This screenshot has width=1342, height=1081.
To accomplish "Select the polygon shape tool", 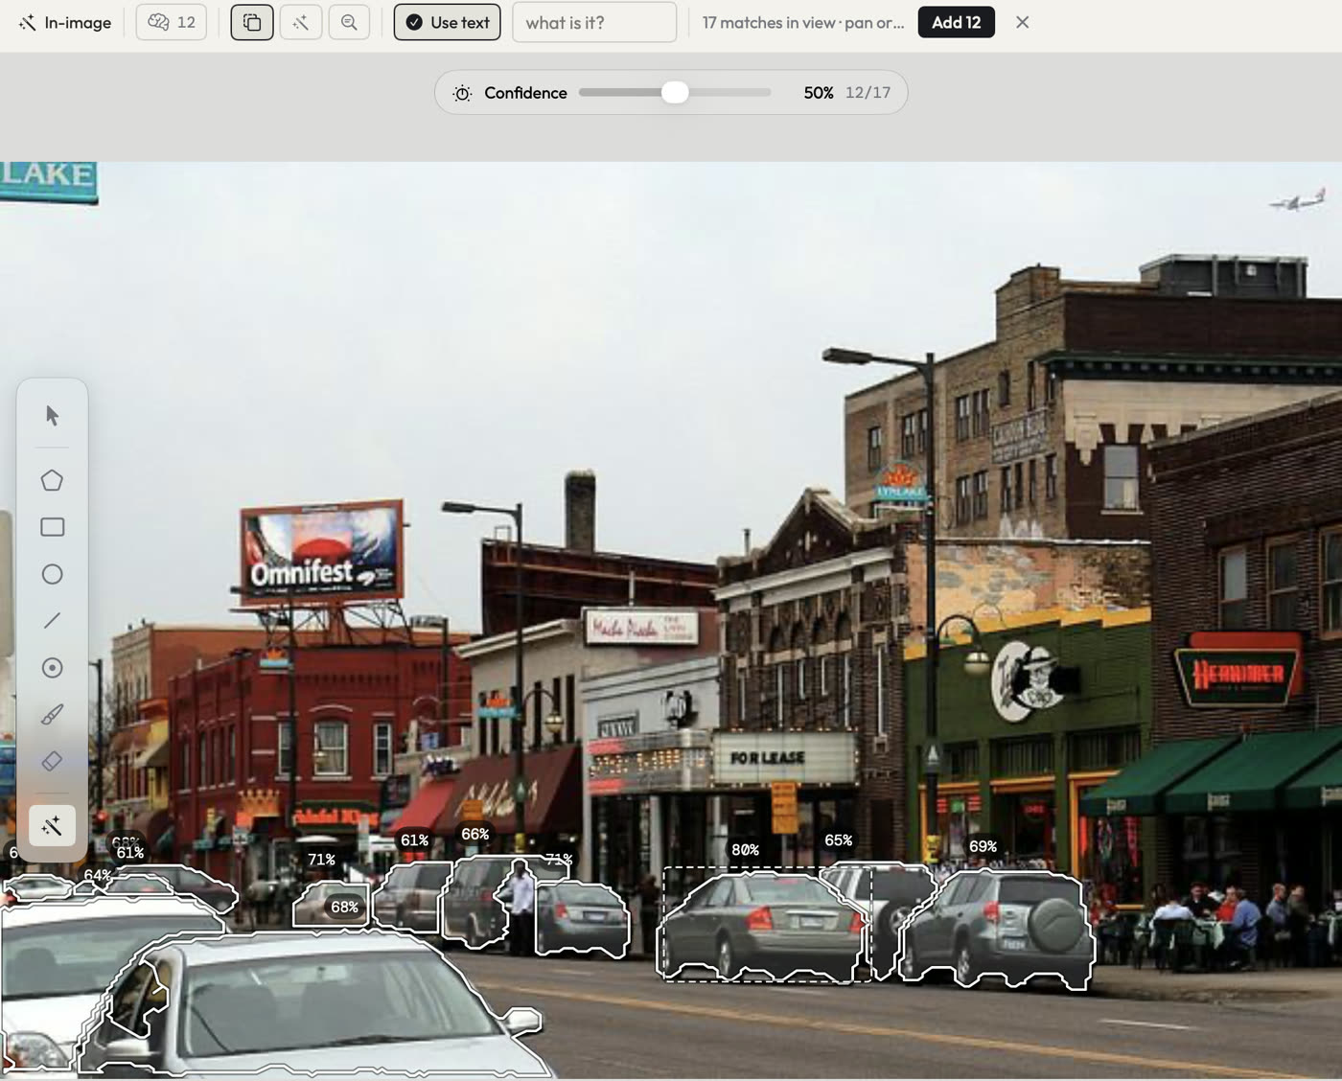I will pyautogui.click(x=52, y=480).
